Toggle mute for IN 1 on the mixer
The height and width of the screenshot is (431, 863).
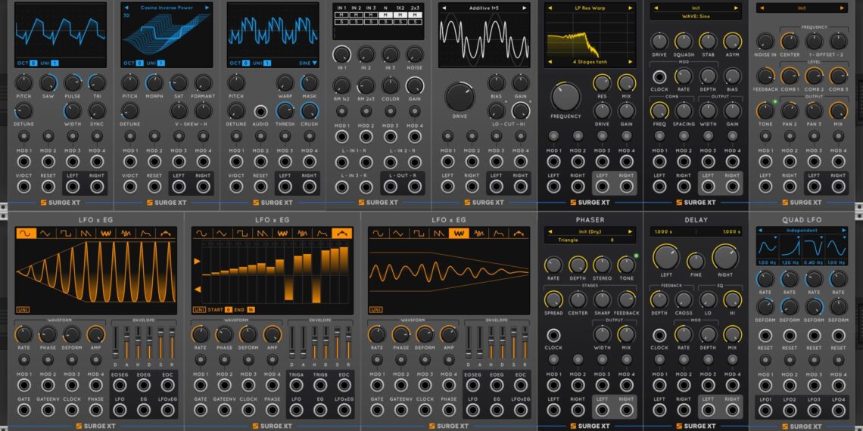tap(341, 14)
